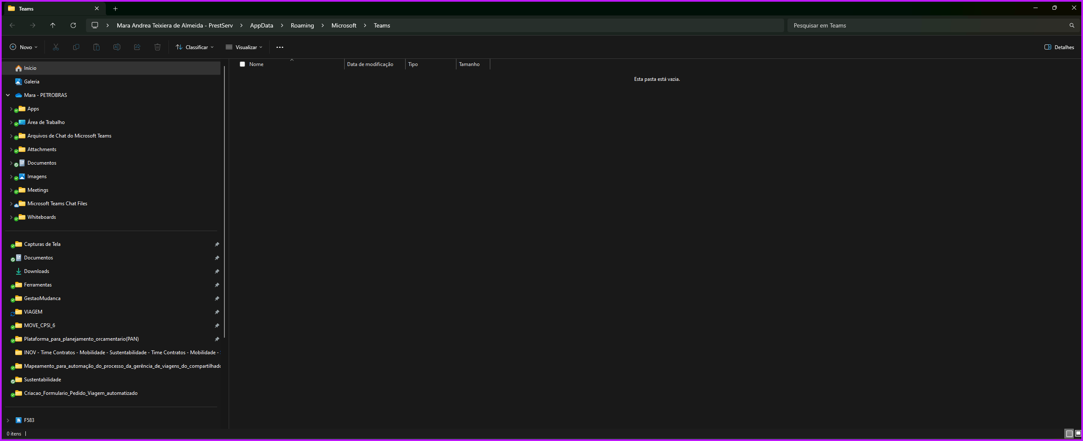Unpin the pinned Documentos via pin icon
Viewport: 1083px width, 441px height.
217,258
